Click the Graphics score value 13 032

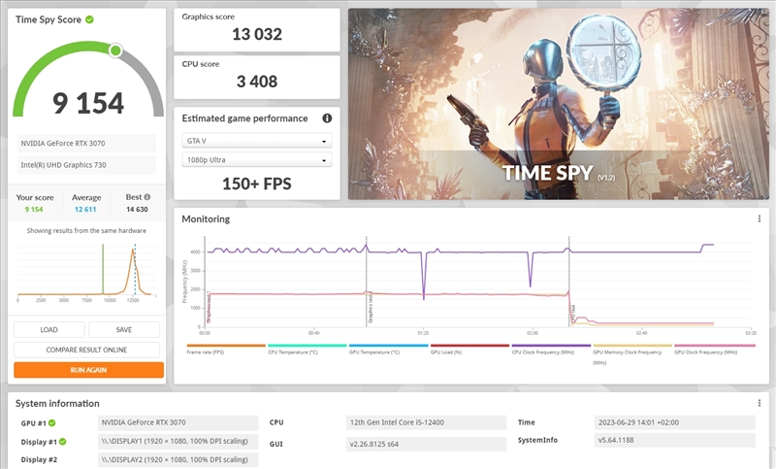(257, 34)
